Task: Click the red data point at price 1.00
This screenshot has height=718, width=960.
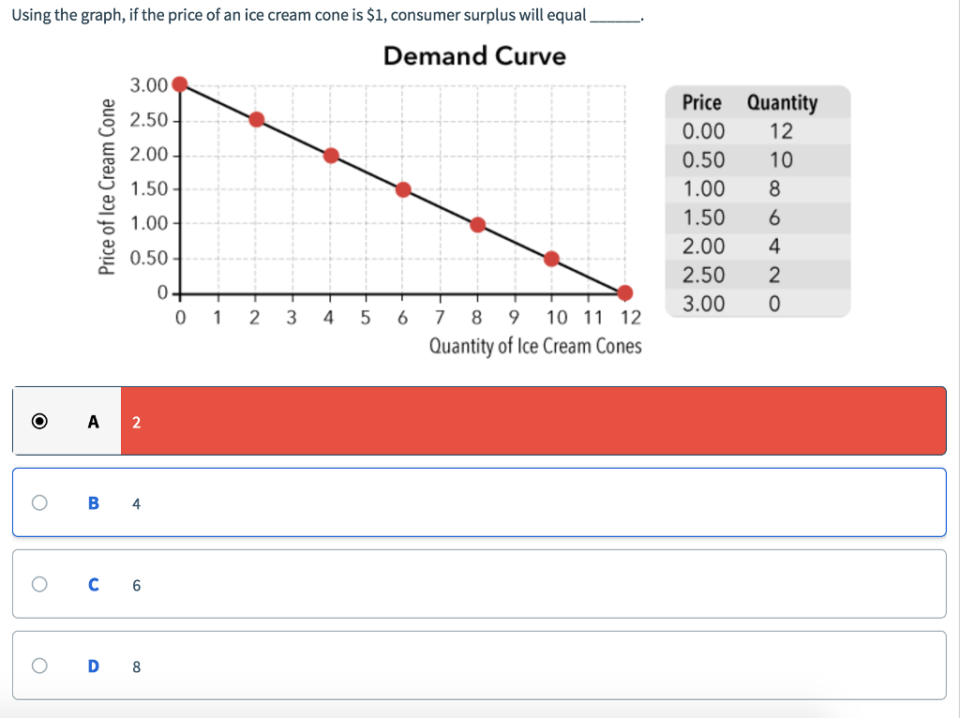Action: (477, 224)
